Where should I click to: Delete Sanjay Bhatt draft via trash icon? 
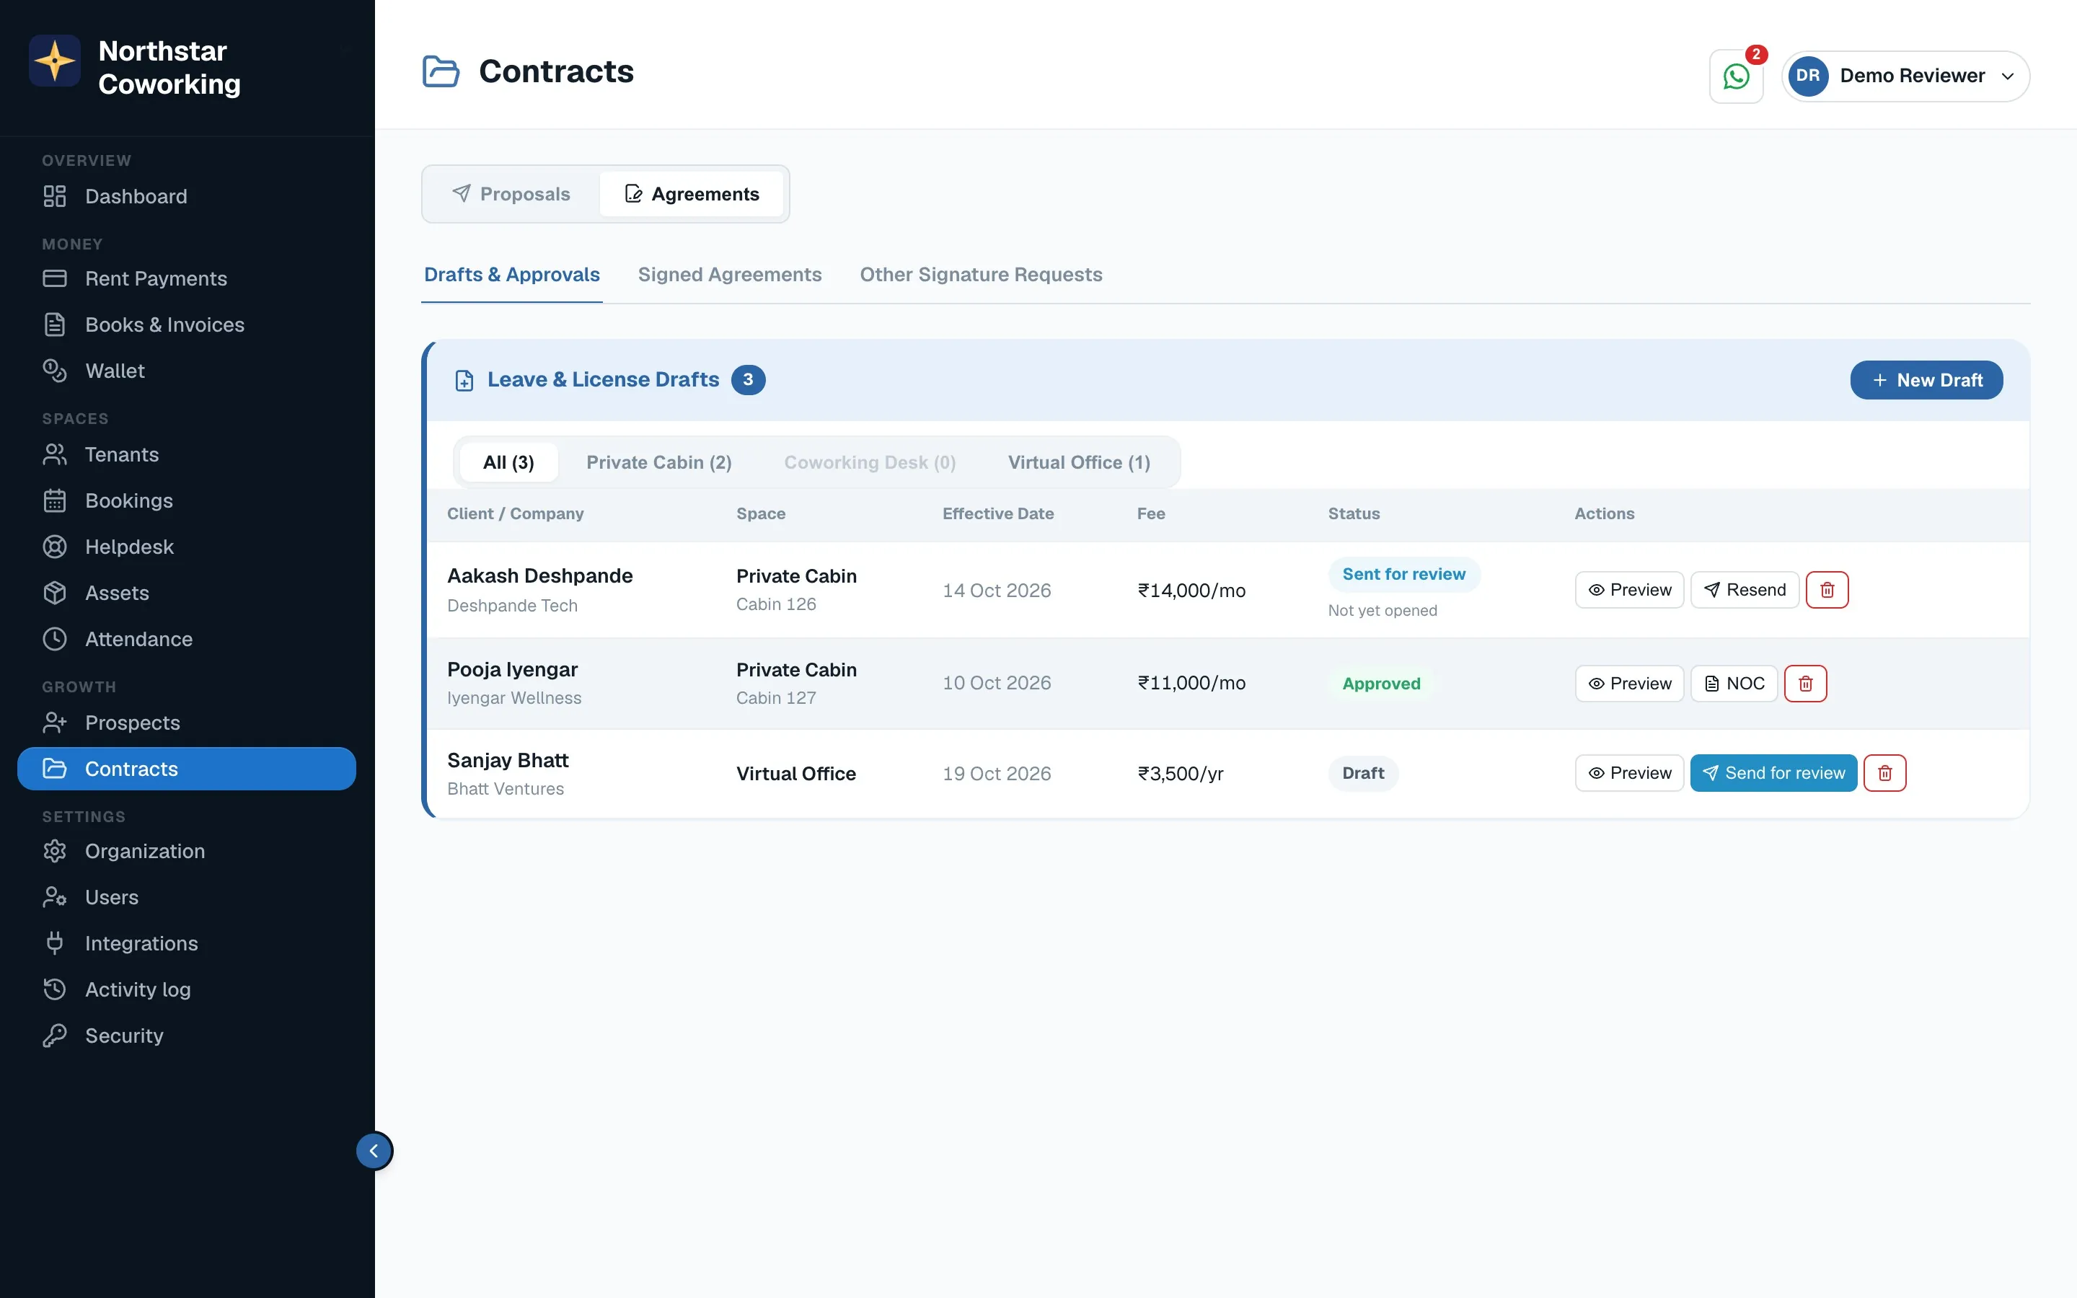point(1884,772)
